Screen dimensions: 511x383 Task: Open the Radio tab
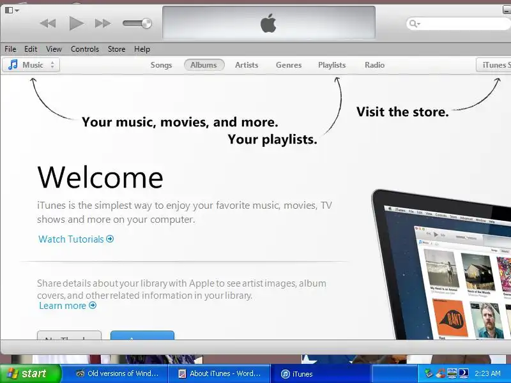point(374,65)
